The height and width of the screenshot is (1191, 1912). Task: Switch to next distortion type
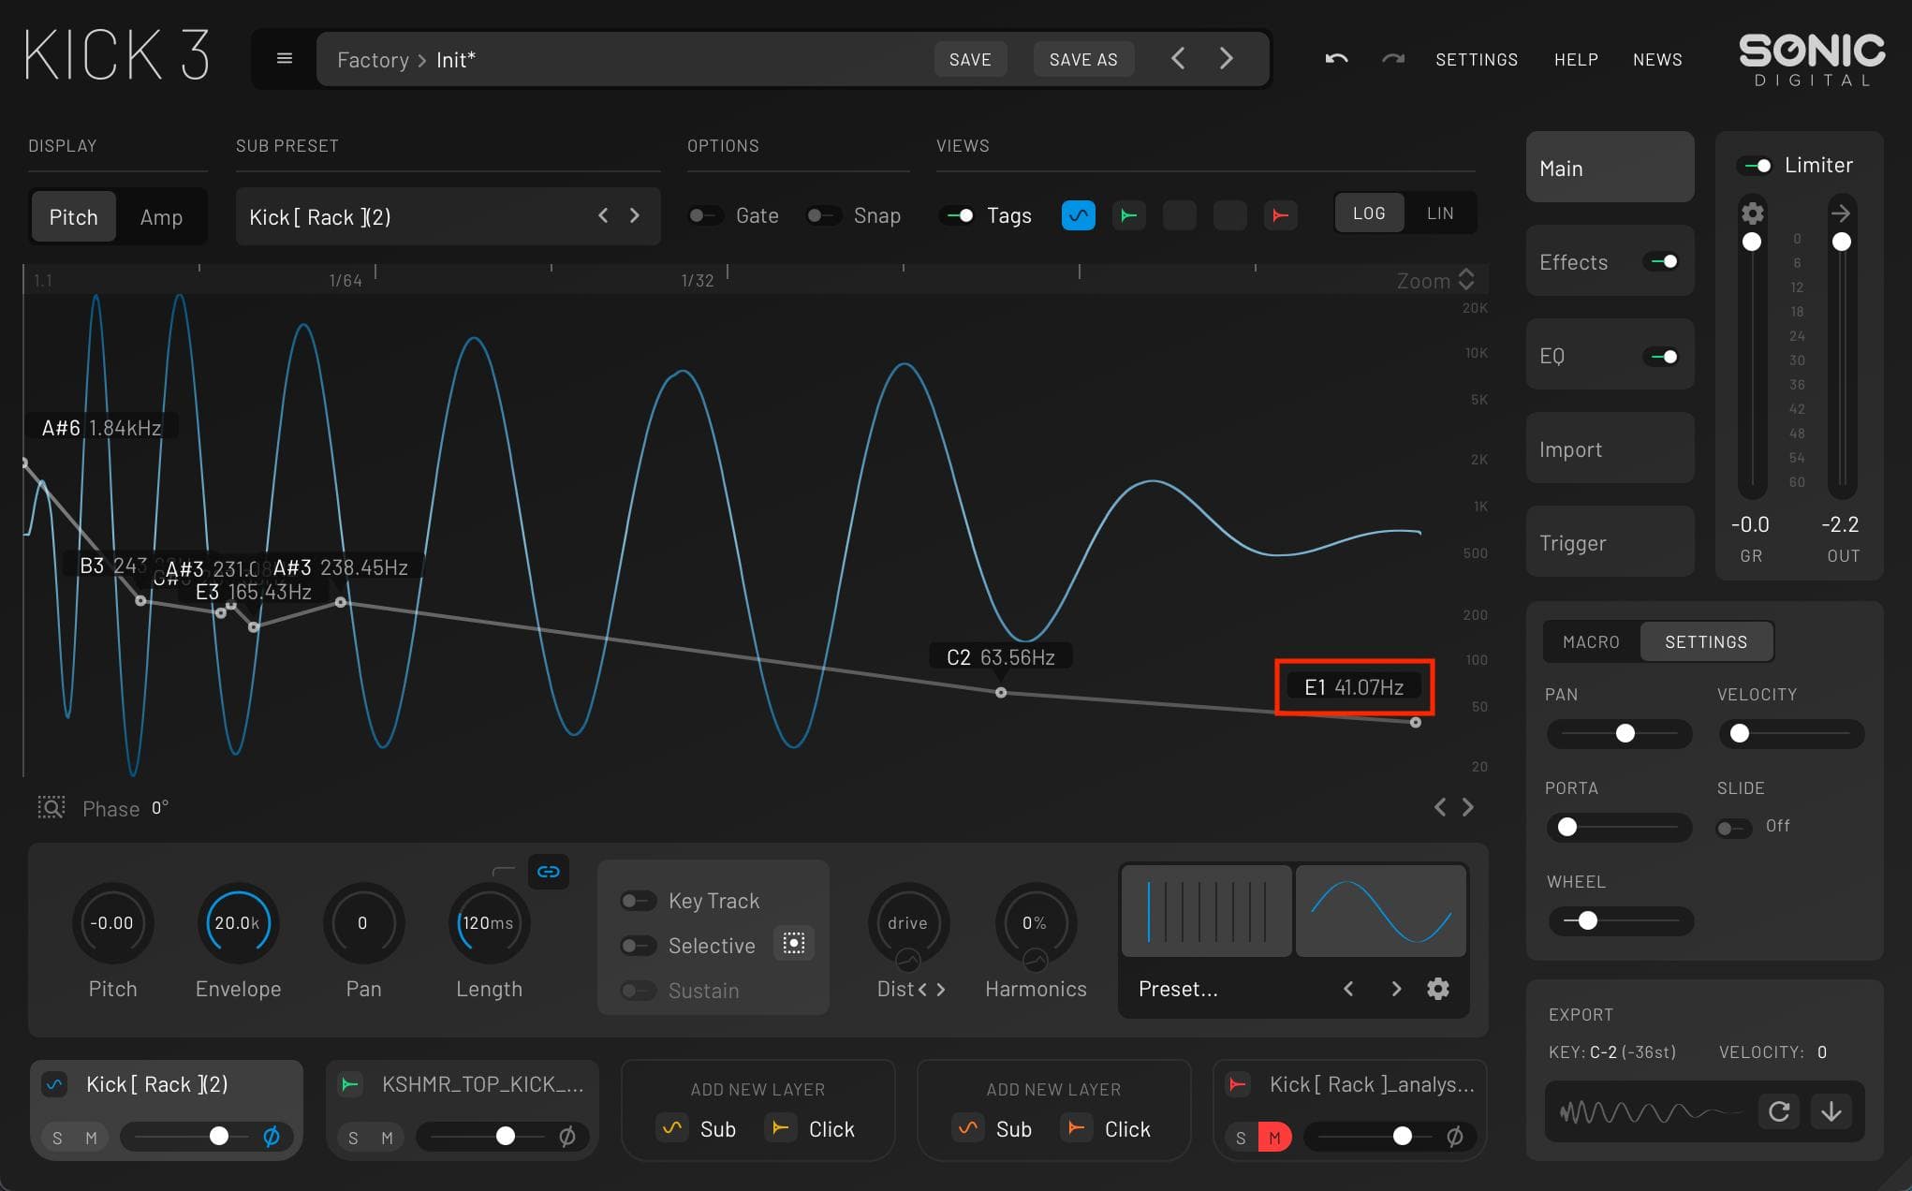click(941, 989)
